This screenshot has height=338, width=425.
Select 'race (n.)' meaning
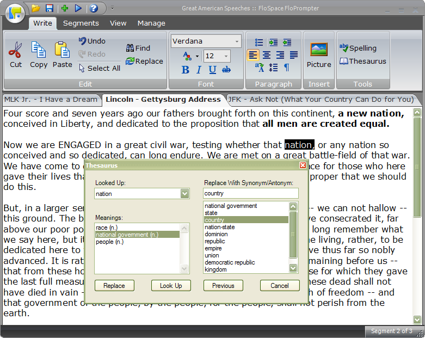(137, 228)
